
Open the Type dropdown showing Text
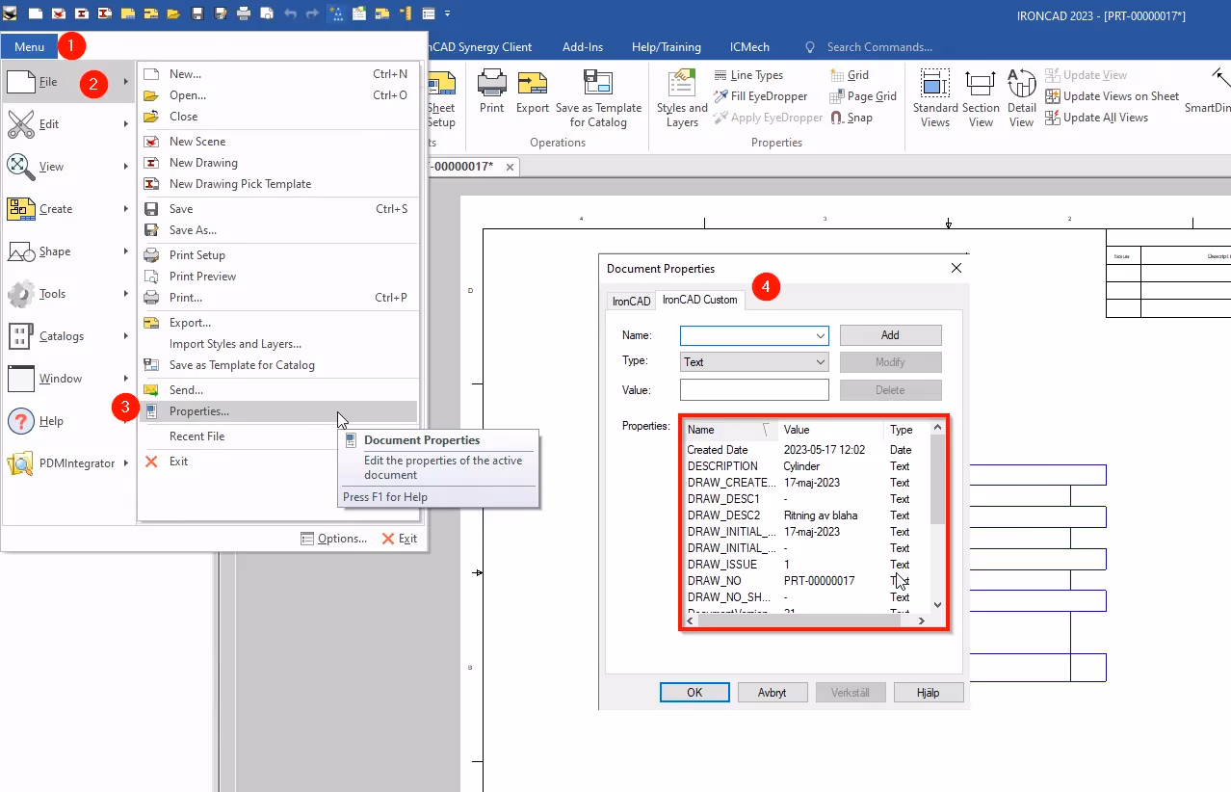click(x=754, y=362)
